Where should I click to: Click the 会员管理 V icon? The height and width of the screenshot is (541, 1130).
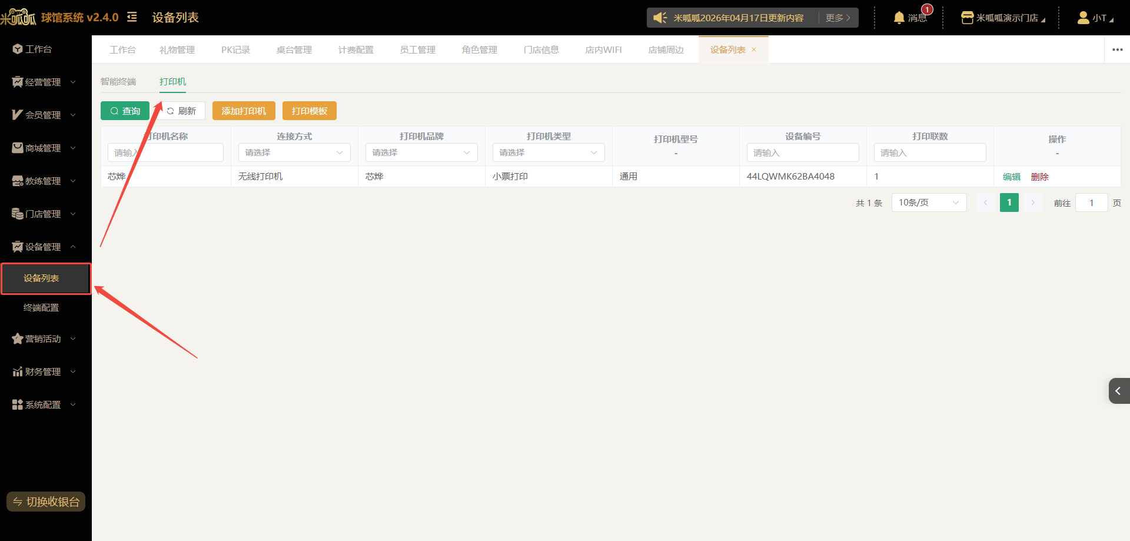point(18,115)
